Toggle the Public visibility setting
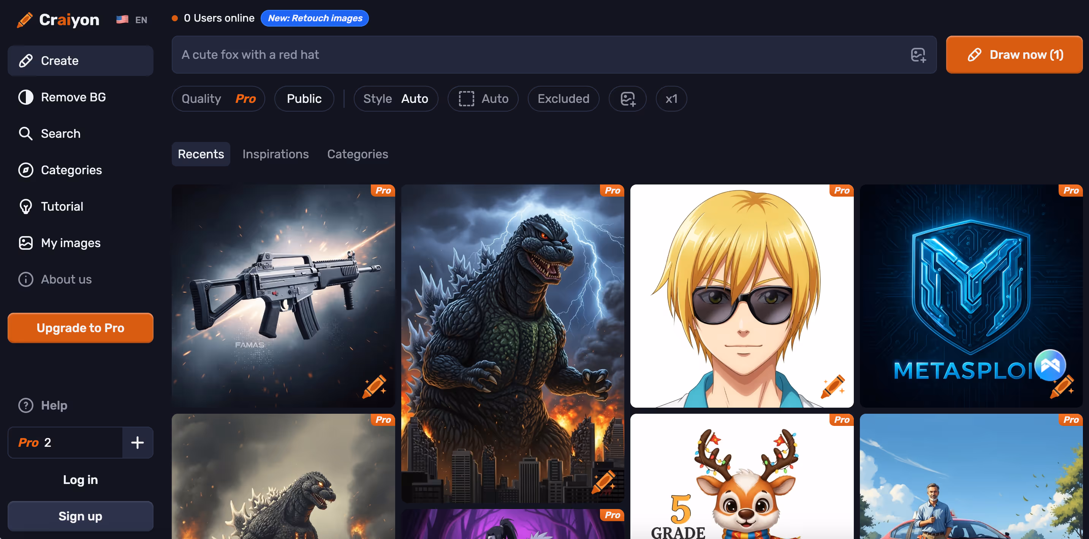1089x539 pixels. point(304,99)
